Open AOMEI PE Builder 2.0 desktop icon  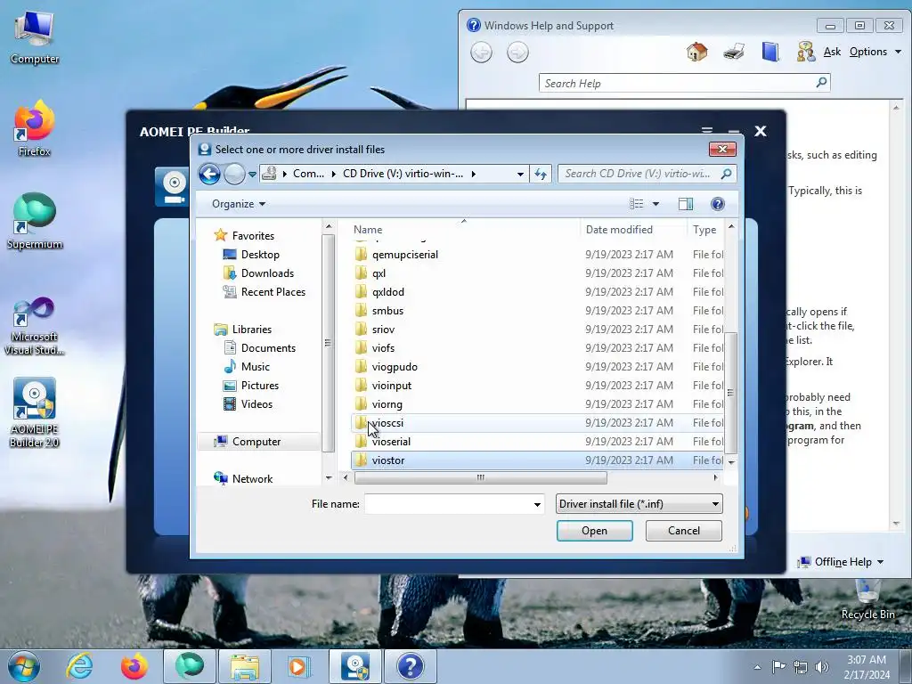pyautogui.click(x=35, y=413)
